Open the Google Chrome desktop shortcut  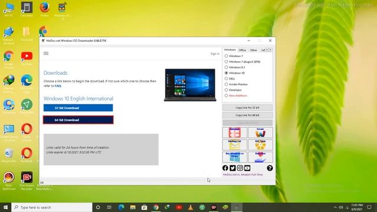[9, 59]
